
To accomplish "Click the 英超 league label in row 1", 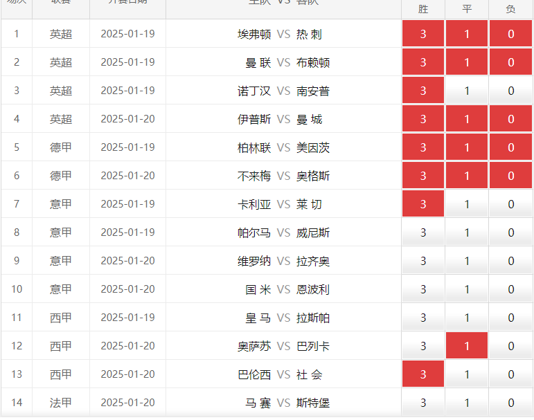I will pos(61,34).
